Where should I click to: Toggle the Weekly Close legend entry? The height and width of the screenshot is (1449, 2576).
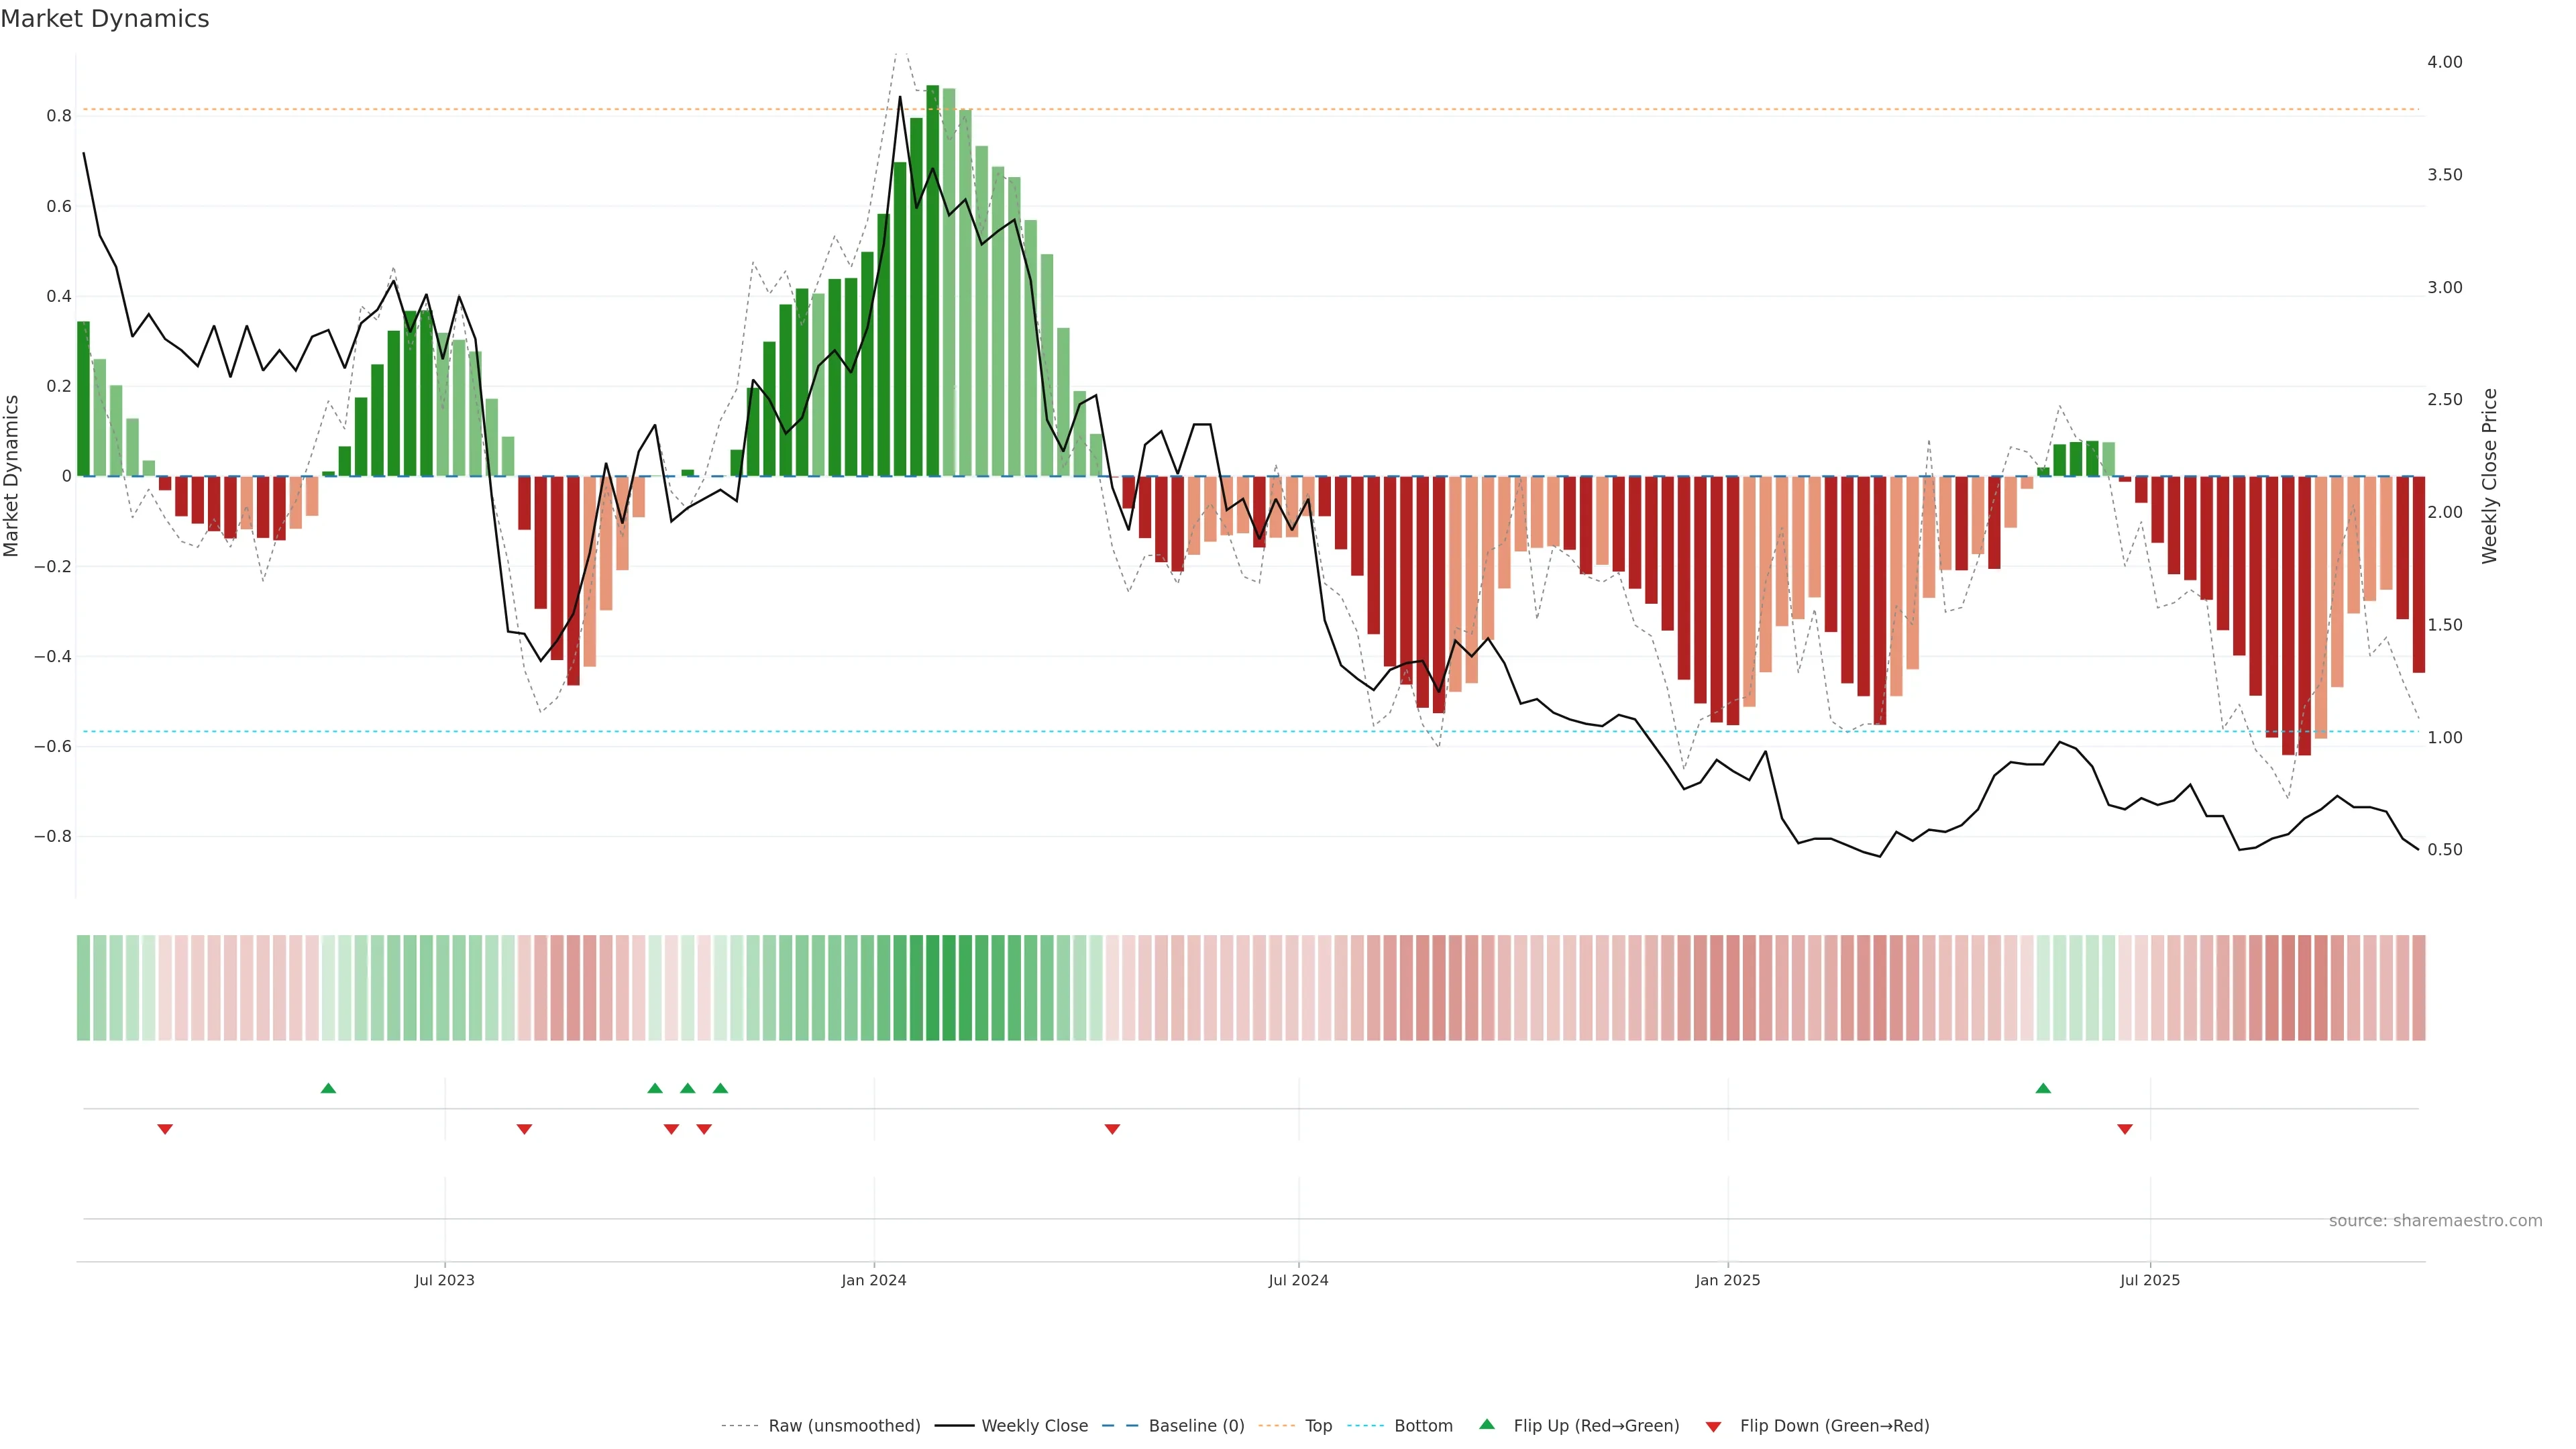coord(1034,1425)
